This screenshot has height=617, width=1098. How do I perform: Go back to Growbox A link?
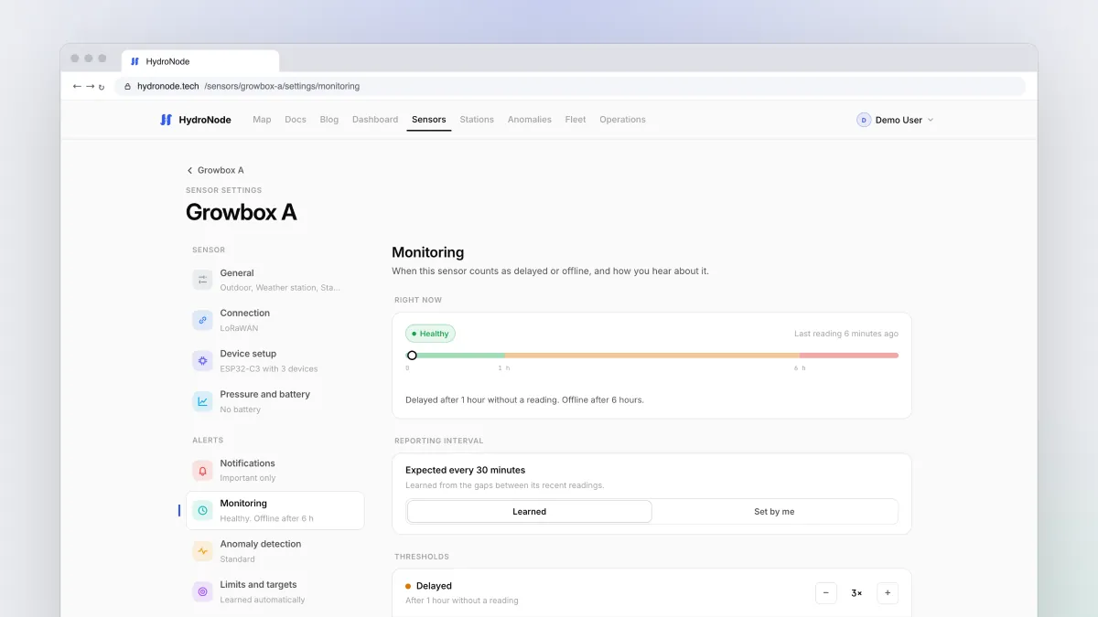pos(215,170)
